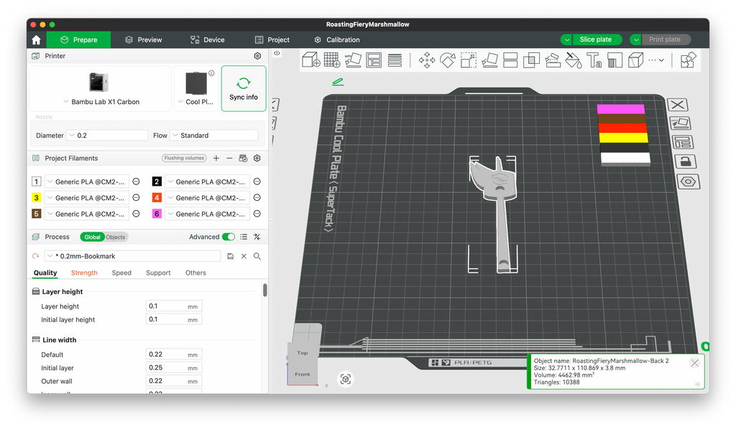This screenshot has width=736, height=429.
Task: Switch to the Strength tab
Action: (x=84, y=273)
